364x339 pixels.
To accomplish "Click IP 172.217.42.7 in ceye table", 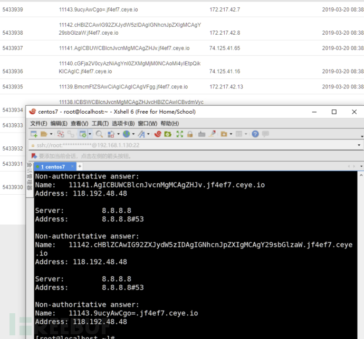I will pos(225,9).
